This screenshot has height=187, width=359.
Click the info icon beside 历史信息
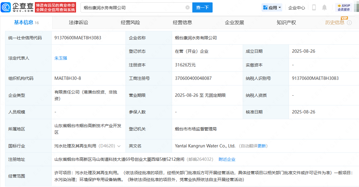(x=349, y=23)
